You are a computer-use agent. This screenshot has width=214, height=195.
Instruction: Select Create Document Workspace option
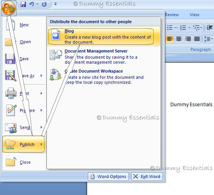tap(104, 77)
